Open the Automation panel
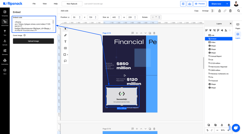This screenshot has height=134, width=242. click(x=5, y=62)
